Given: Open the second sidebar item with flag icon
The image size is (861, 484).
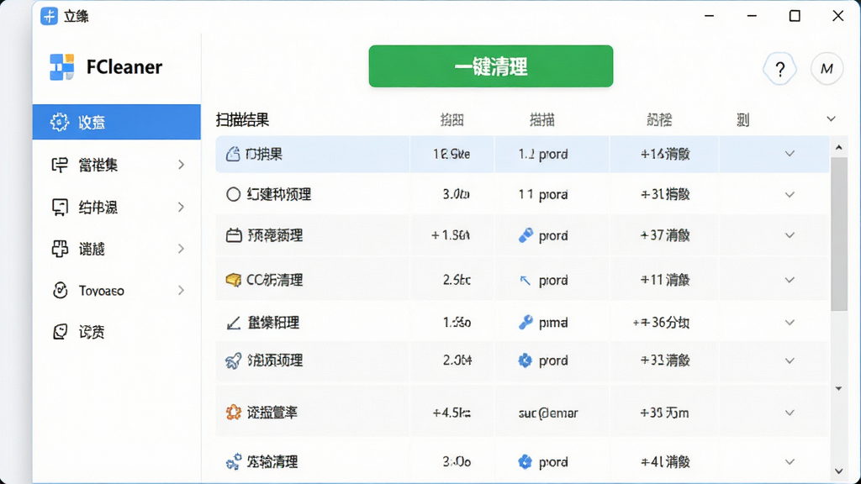Looking at the screenshot, I should pyautogui.click(x=116, y=165).
